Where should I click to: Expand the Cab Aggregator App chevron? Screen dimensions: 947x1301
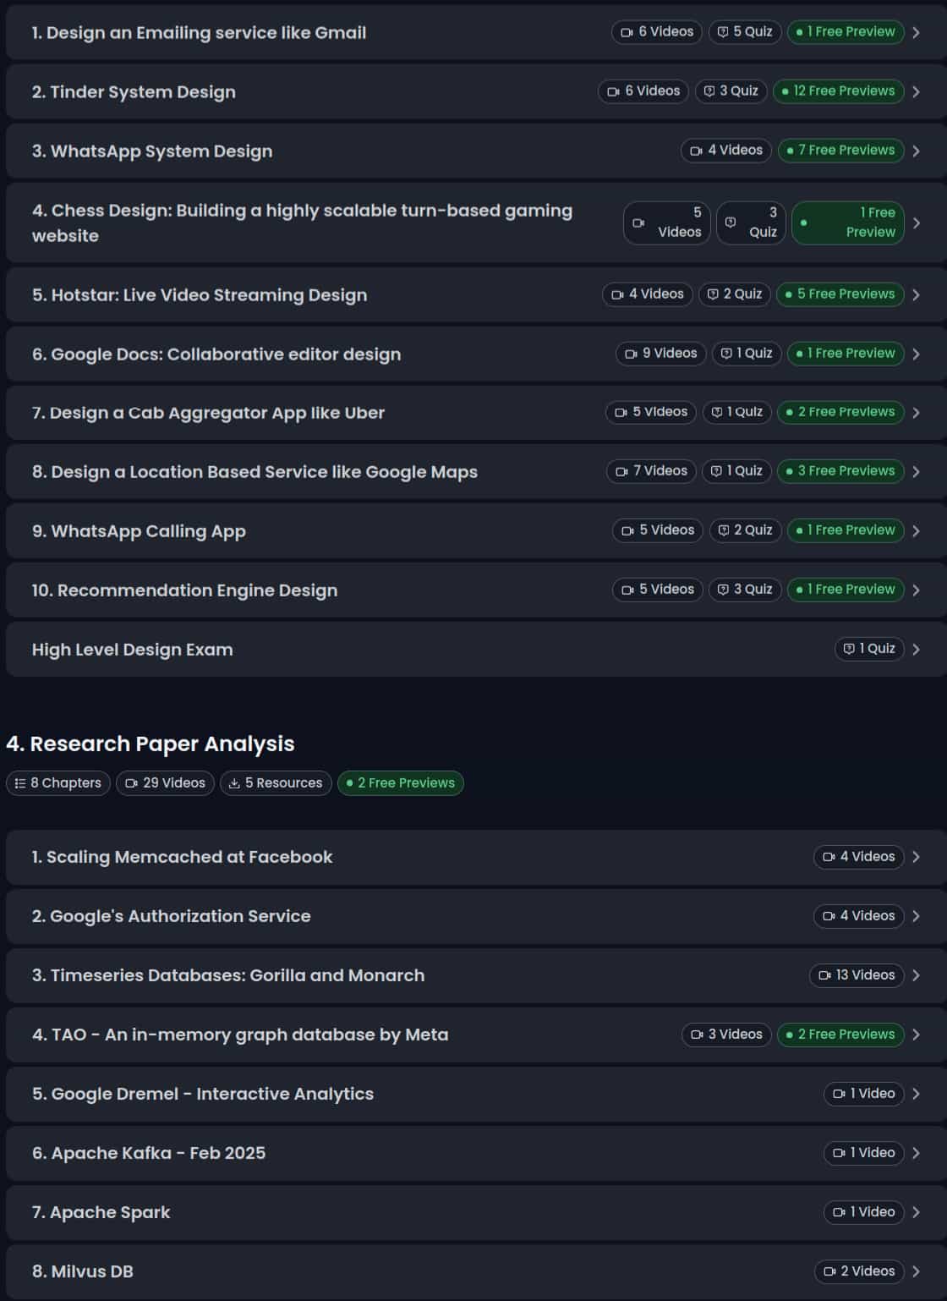tap(916, 412)
